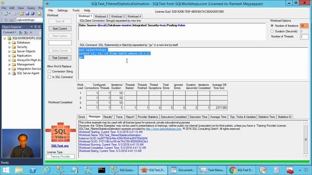Open Internet Explorer from the taskbar
The image size is (312, 175).
point(47,170)
